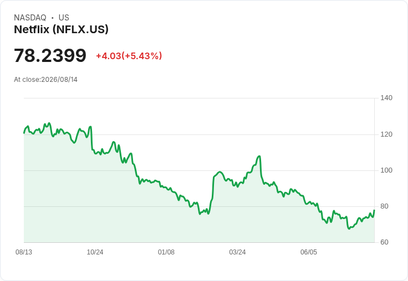Click the 06/05 x-axis date label

[309, 252]
